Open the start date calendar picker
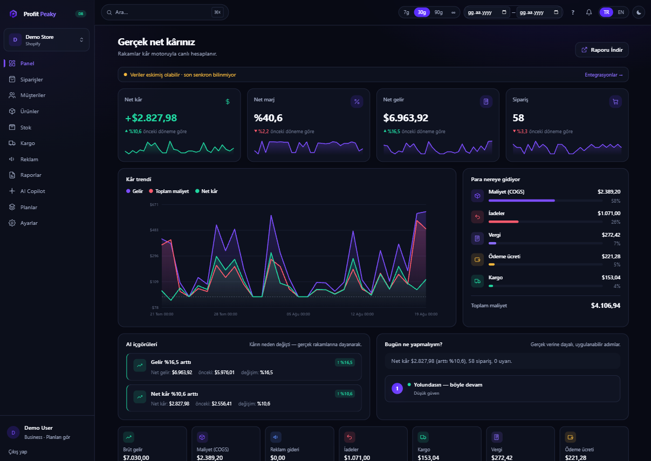 [504, 12]
